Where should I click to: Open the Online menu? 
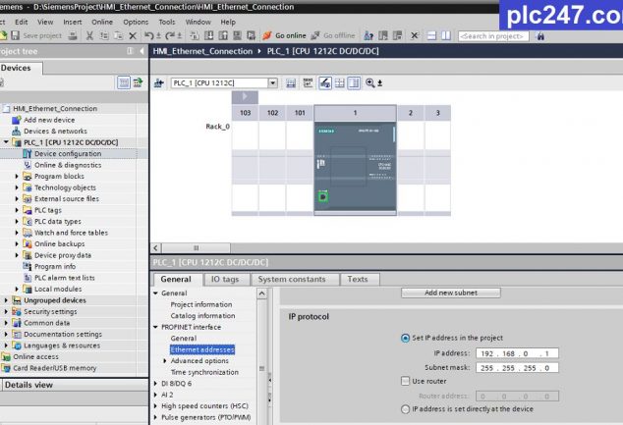[x=102, y=22]
